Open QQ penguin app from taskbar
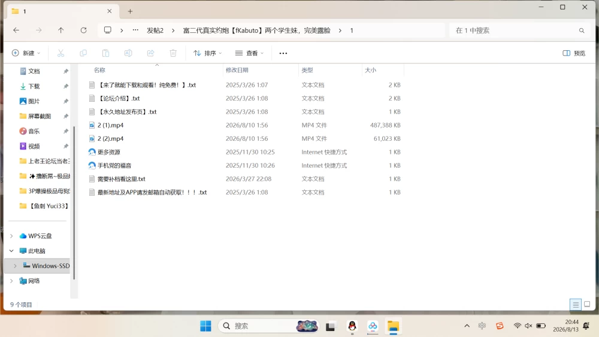 tap(352, 326)
